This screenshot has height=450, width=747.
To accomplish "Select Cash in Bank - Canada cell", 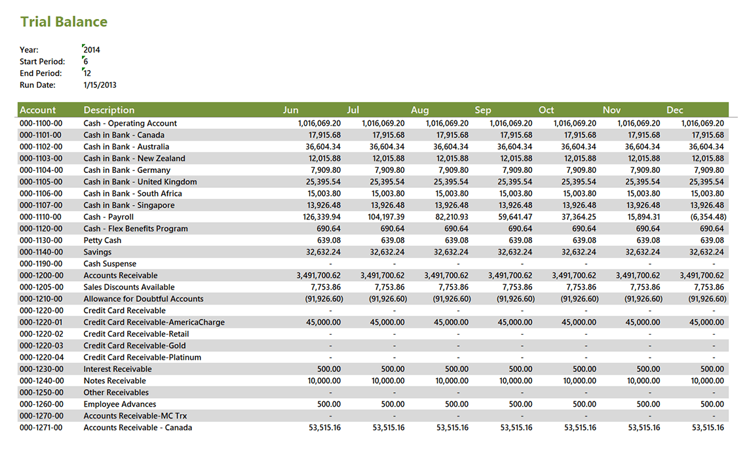I will click(x=124, y=135).
